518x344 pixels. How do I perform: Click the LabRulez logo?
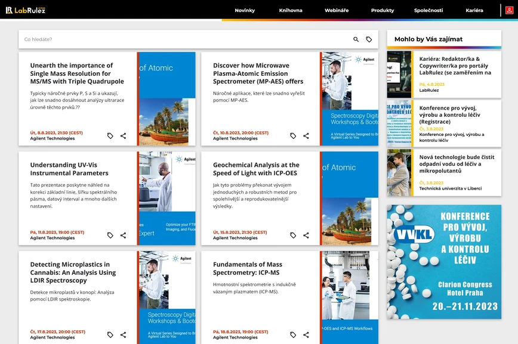tap(26, 10)
